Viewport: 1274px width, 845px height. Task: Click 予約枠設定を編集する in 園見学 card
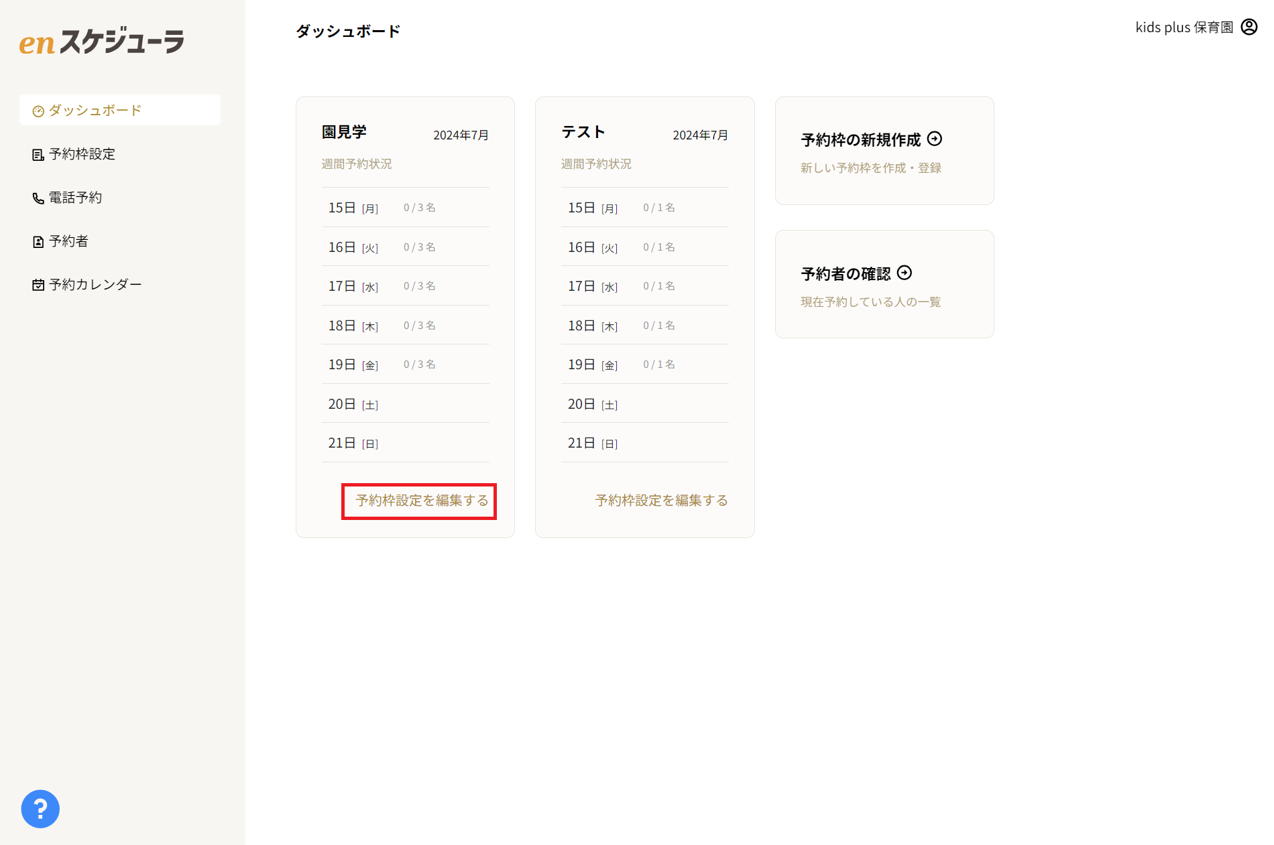point(418,501)
